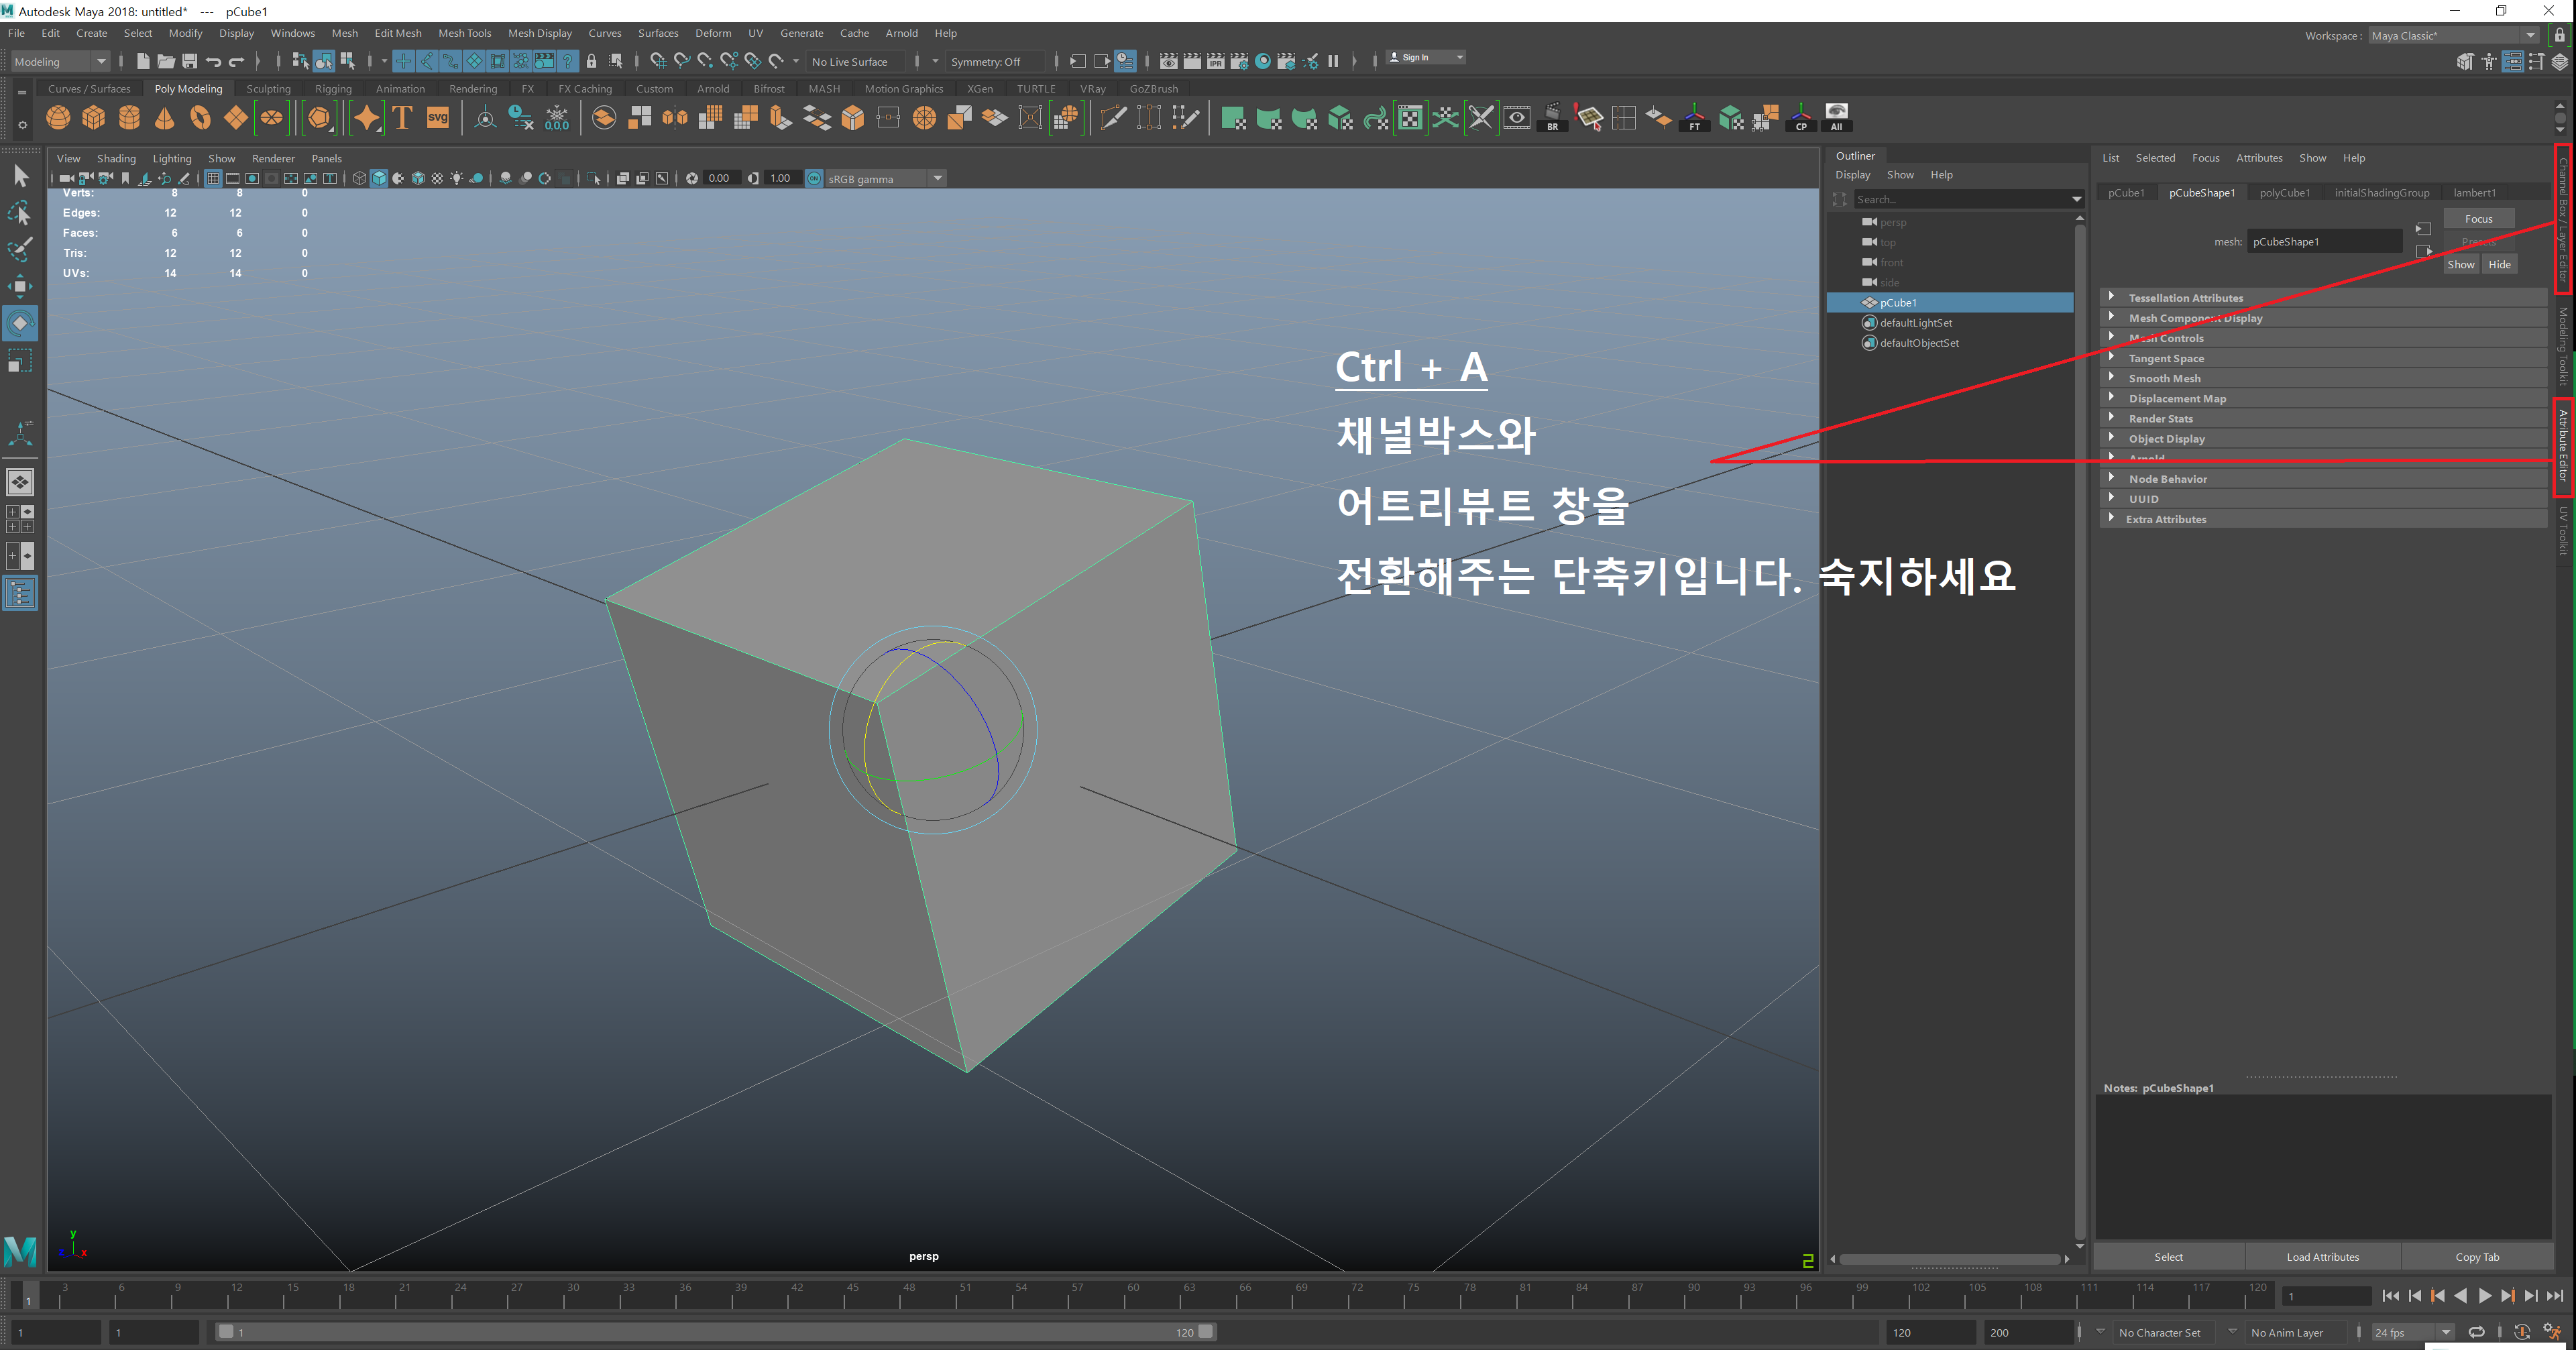Viewport: 2576px width, 1350px height.
Task: Click the CP axis shelf icon
Action: (1801, 118)
